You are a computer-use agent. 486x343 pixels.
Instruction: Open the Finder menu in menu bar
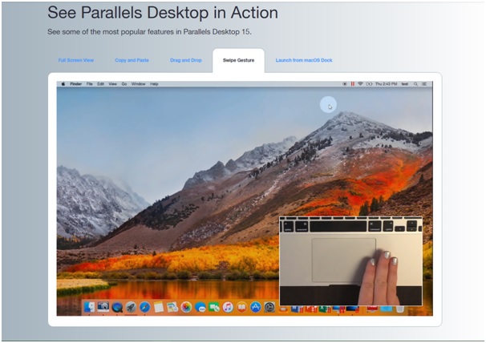[x=76, y=84]
